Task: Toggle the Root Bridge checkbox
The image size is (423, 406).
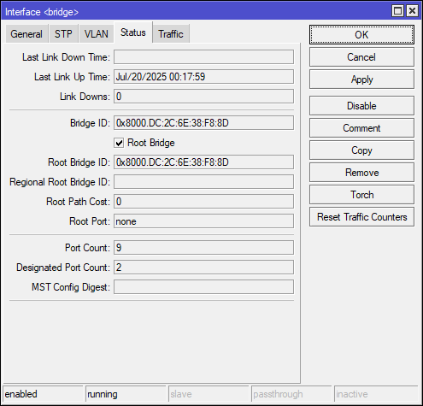Action: [119, 143]
